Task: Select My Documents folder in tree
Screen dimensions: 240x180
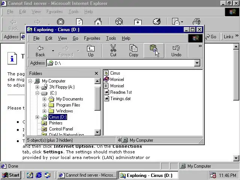Action: point(70,99)
